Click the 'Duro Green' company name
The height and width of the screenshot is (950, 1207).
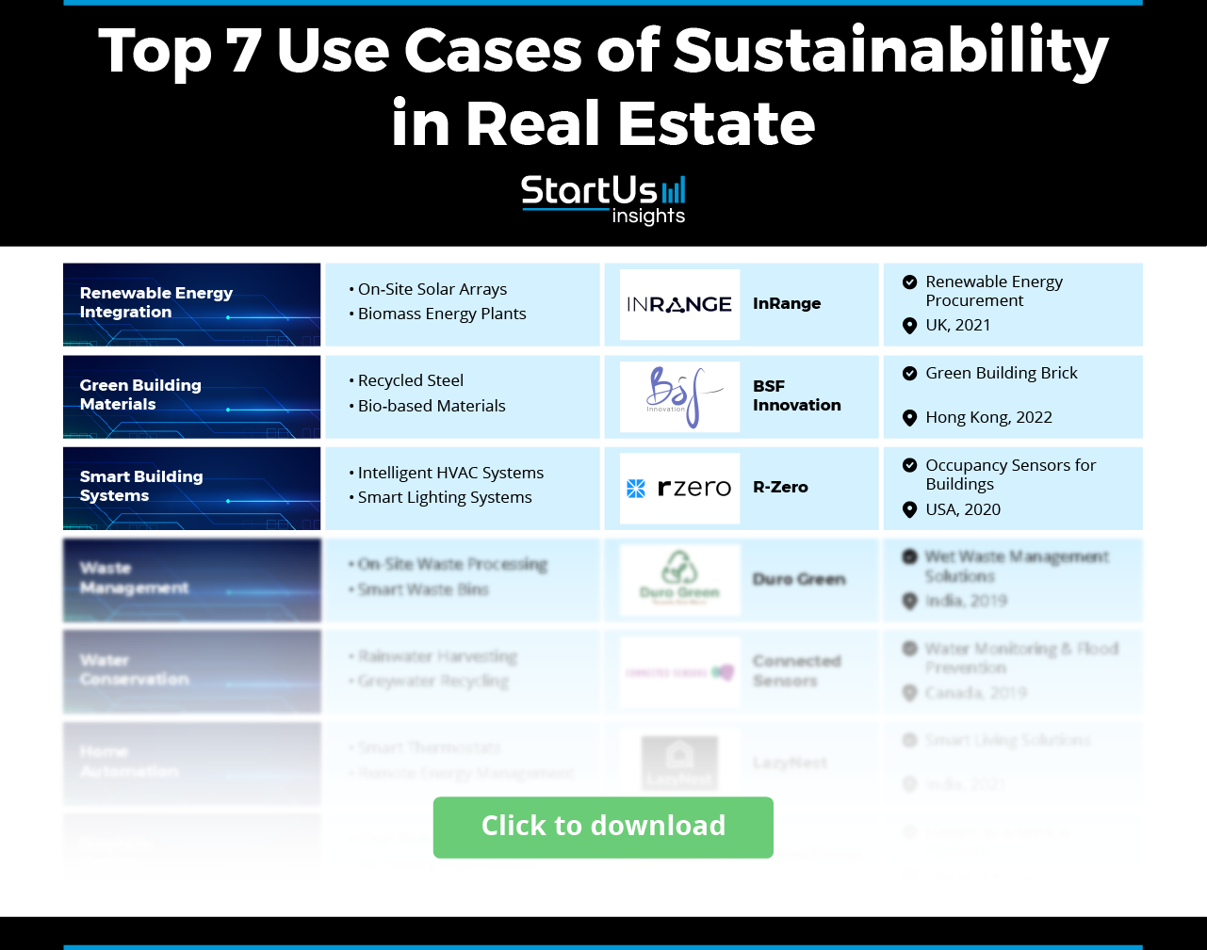[x=799, y=579]
